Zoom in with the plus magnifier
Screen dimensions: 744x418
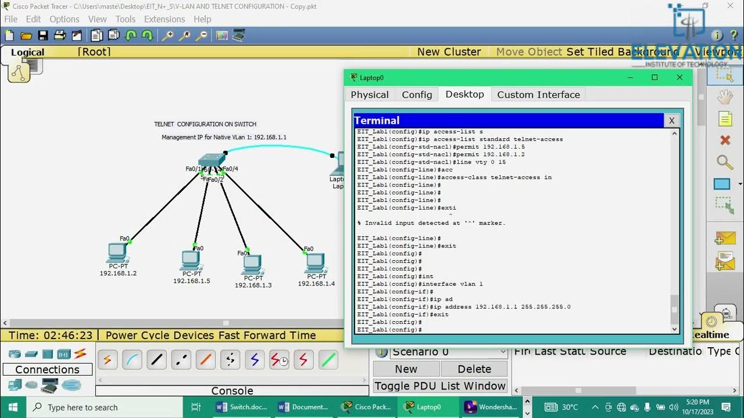[167, 35]
